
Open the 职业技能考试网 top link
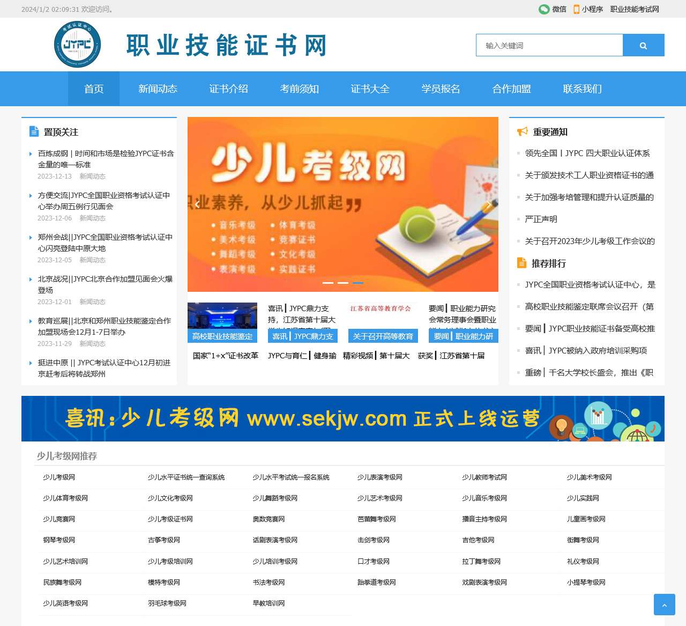coord(635,9)
